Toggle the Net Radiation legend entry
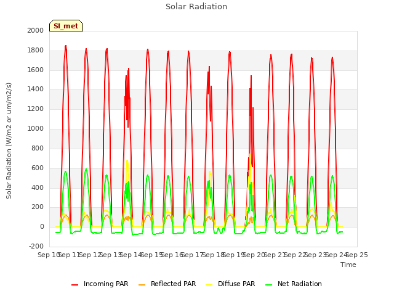Image resolution: width=394 pixels, height=296 pixels. 294,284
